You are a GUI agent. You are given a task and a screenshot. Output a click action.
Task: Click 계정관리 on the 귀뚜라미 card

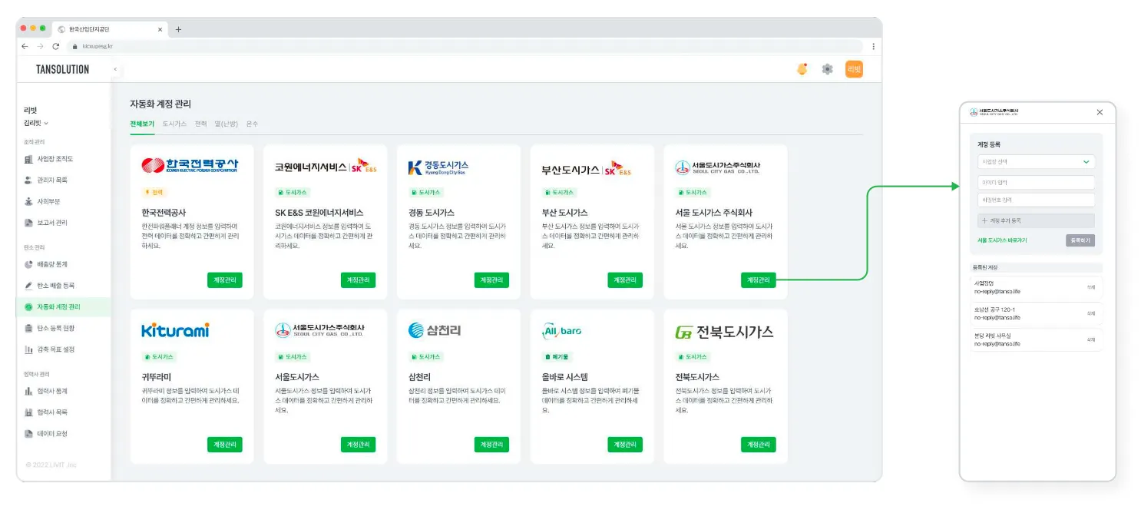coord(225,445)
